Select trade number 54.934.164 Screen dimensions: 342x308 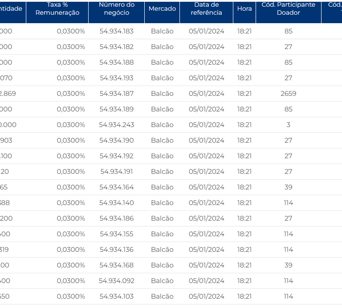(117, 187)
